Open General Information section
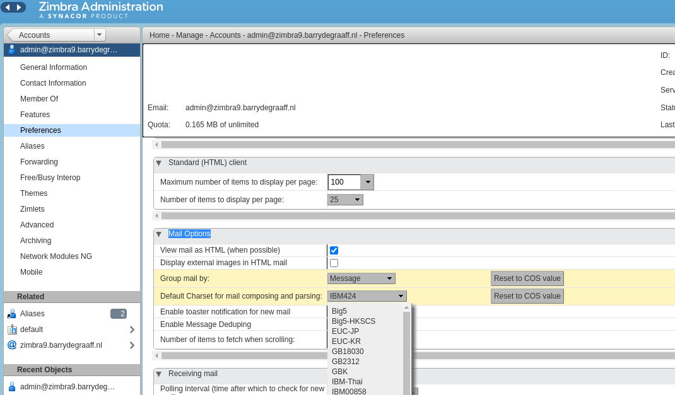 click(54, 67)
